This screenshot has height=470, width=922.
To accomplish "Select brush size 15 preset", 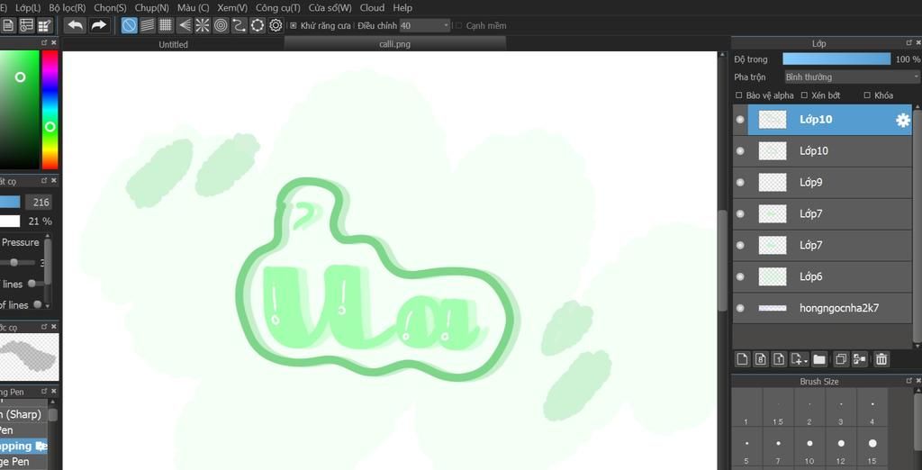I will pos(872,448).
